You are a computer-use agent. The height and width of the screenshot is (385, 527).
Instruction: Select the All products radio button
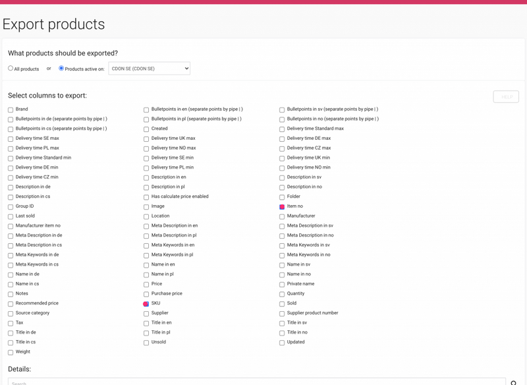click(11, 69)
